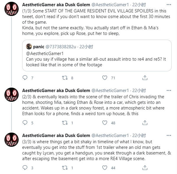Image resolution: width=177 pixels, height=174 pixels.
Task: Share the (2/3) tweet
Action: (x=145, y=123)
